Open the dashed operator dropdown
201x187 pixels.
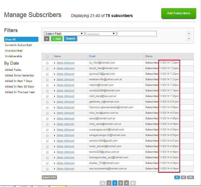pos(101,34)
